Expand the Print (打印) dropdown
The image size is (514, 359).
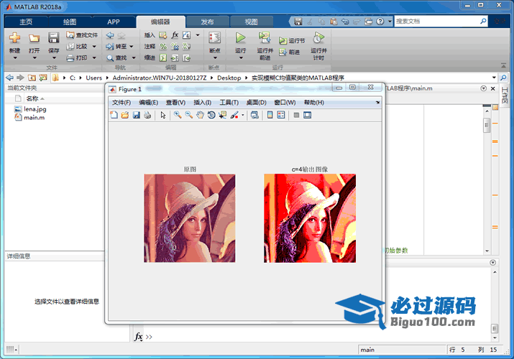pos(93,57)
